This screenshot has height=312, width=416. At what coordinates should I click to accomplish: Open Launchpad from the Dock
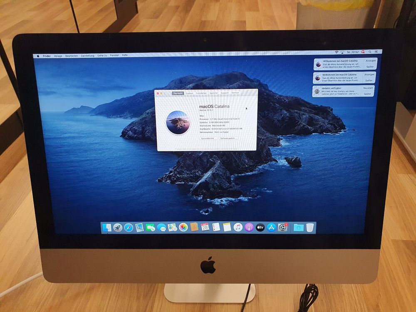point(117,228)
